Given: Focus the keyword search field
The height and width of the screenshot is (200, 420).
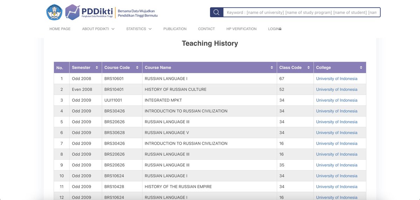Looking at the screenshot, I should [302, 12].
